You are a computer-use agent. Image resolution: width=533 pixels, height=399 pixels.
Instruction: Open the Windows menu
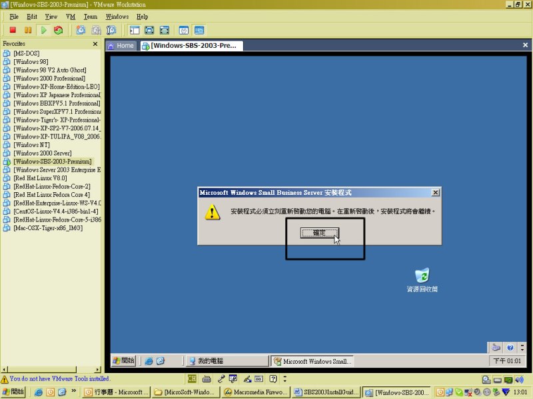tap(117, 17)
